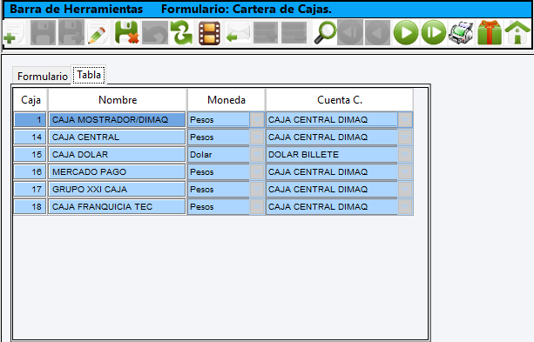Open Cuenta C. dropdown for MERCADO PAGO row
The image size is (534, 342).
click(x=405, y=171)
